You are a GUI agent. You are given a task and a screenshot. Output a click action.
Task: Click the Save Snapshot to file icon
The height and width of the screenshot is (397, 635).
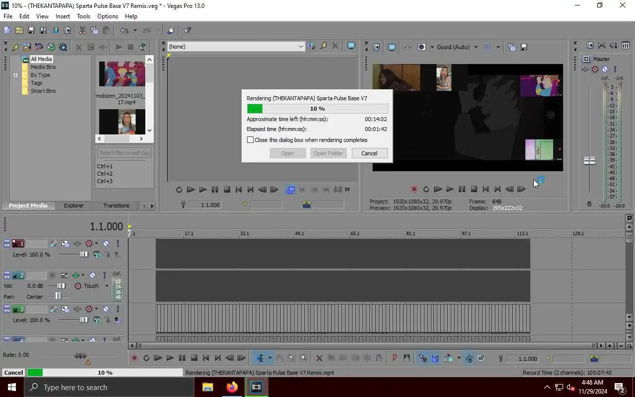click(523, 47)
